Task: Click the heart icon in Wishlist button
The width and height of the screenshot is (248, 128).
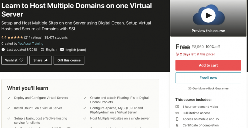Action: (x=21, y=60)
